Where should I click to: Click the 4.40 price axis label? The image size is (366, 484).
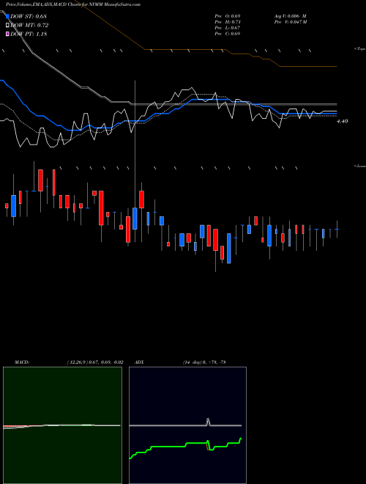(x=343, y=121)
